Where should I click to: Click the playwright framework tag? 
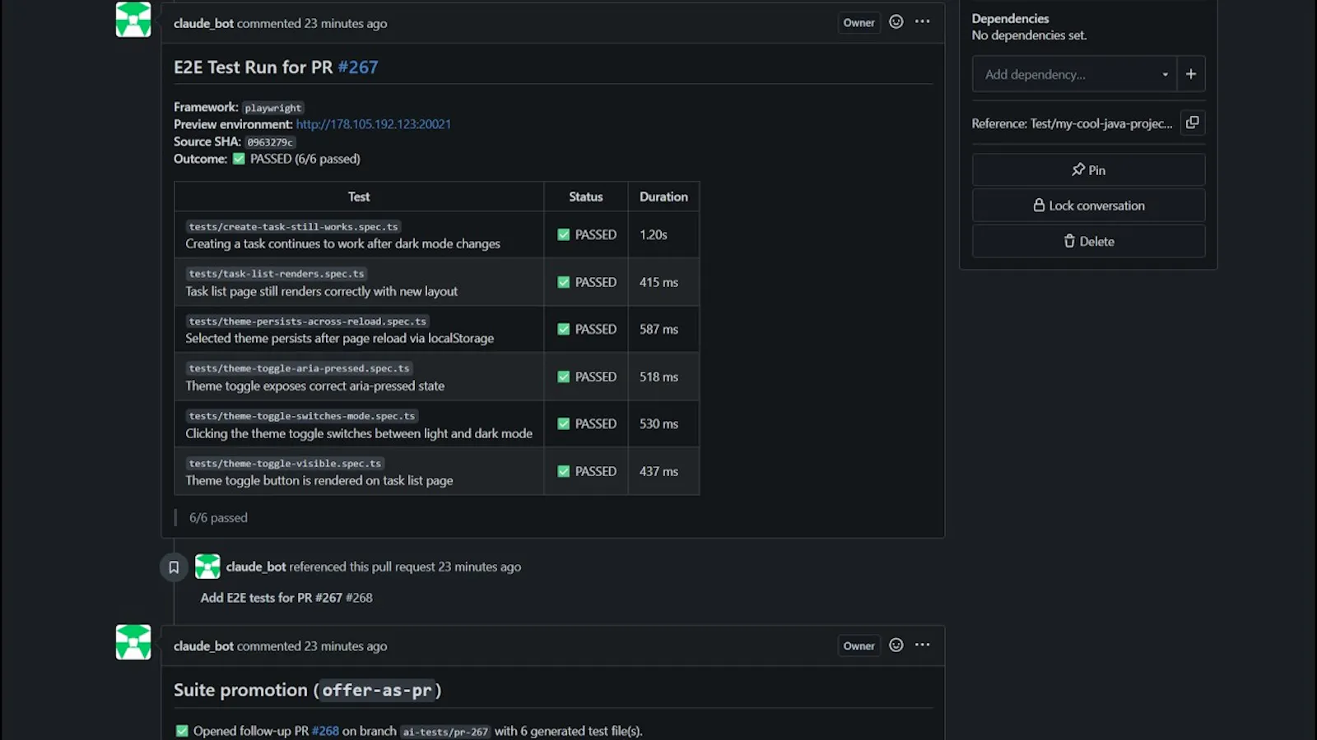pyautogui.click(x=273, y=108)
